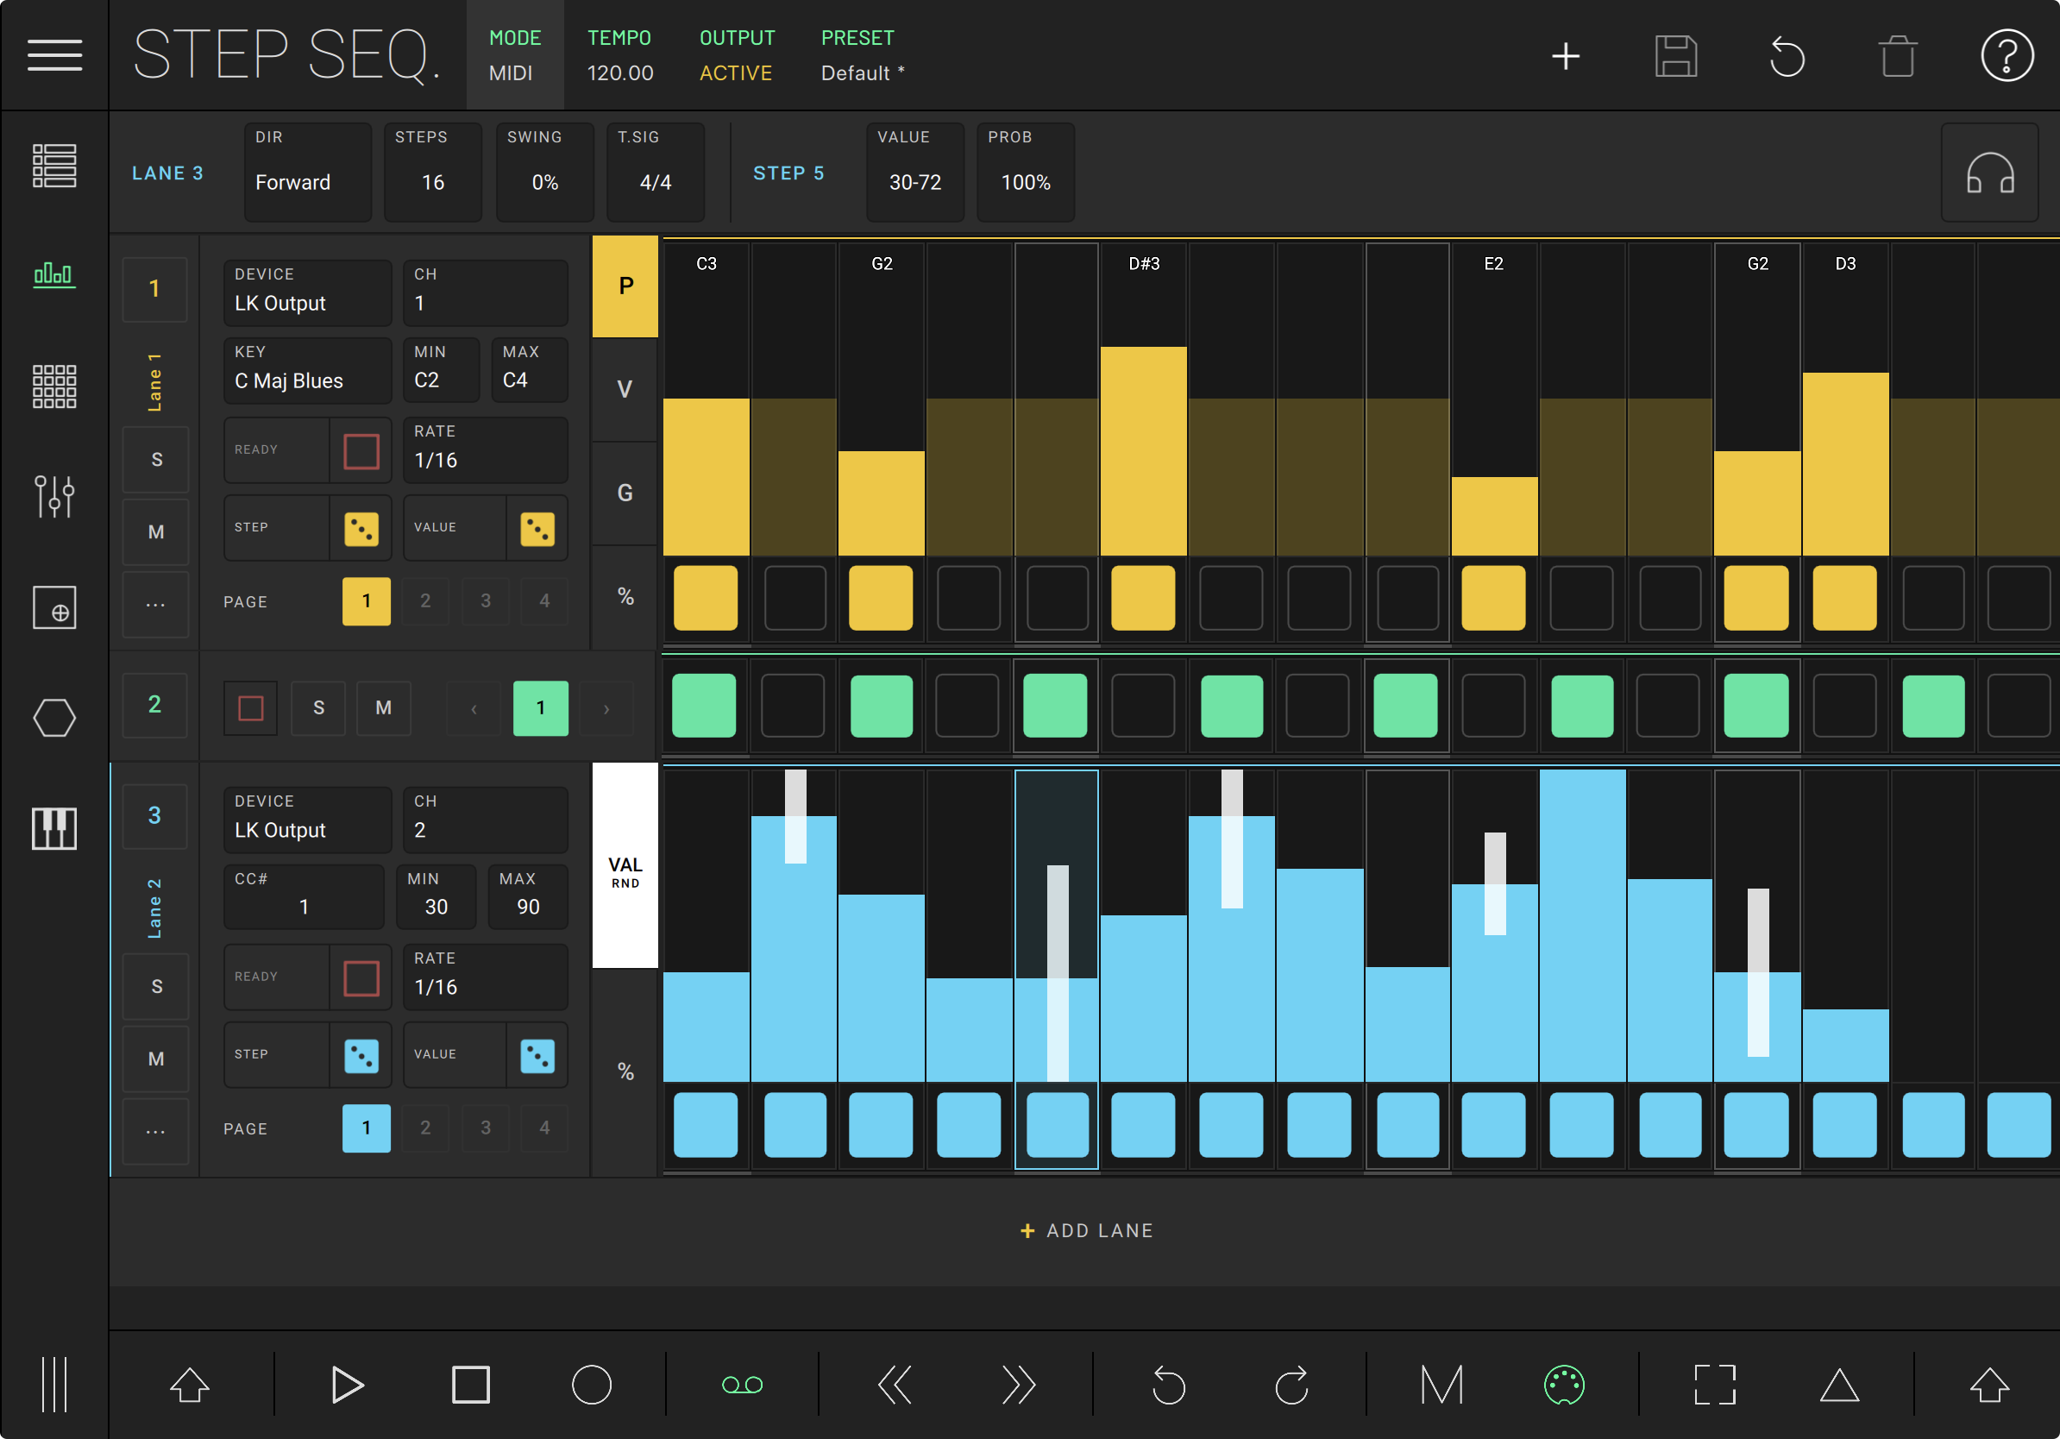
Task: Open the piano keyboard sidebar icon
Action: tap(53, 828)
